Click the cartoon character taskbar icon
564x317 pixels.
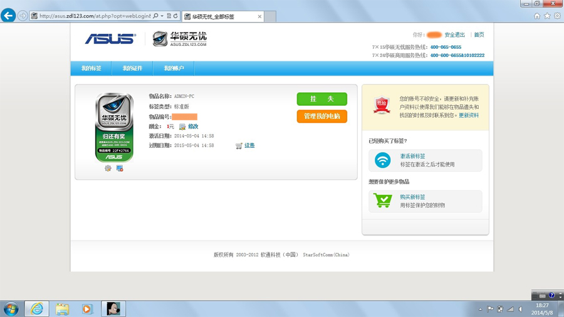113,309
